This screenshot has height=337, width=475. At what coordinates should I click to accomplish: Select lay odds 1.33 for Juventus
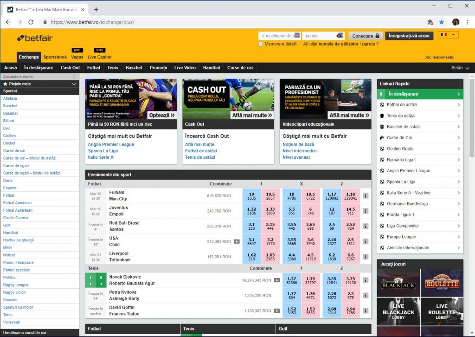pos(270,211)
